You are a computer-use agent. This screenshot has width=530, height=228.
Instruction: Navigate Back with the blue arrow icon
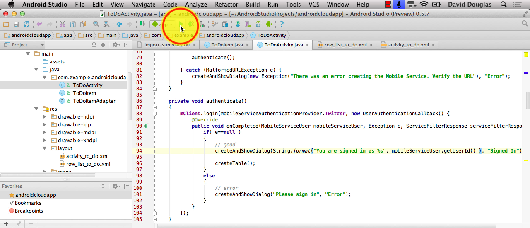119,24
